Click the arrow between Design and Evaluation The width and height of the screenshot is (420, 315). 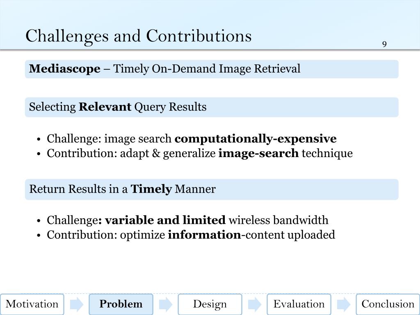coord(254,305)
